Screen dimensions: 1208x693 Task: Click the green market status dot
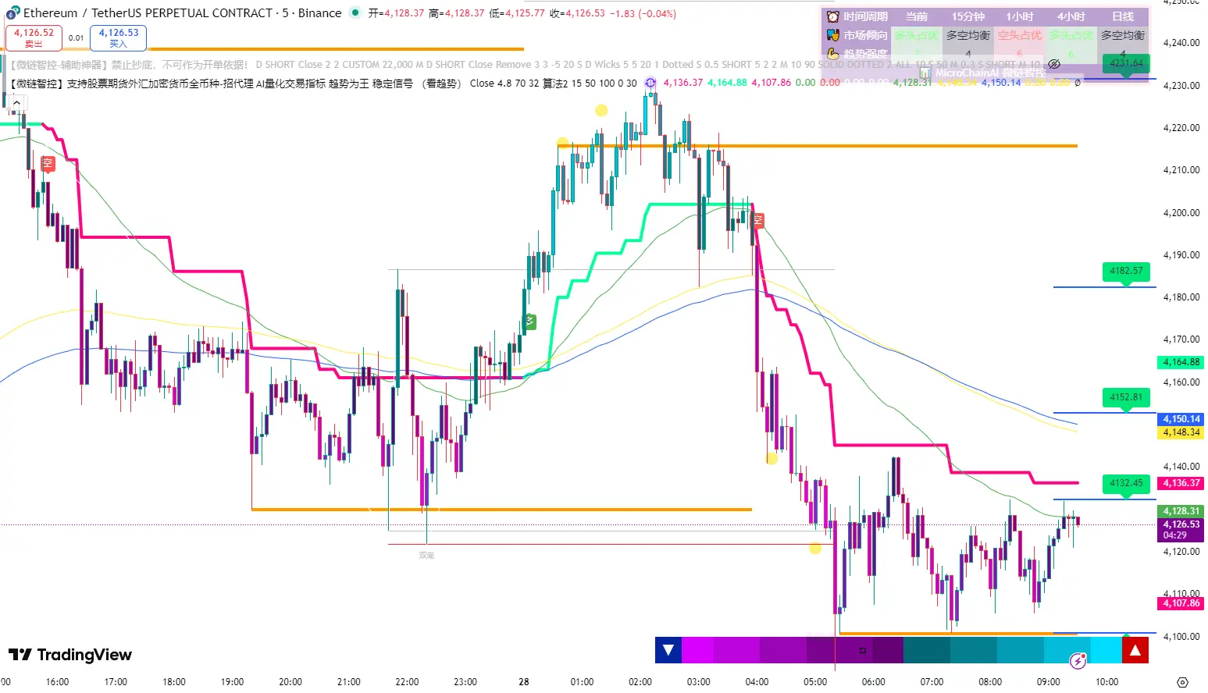[x=355, y=12]
